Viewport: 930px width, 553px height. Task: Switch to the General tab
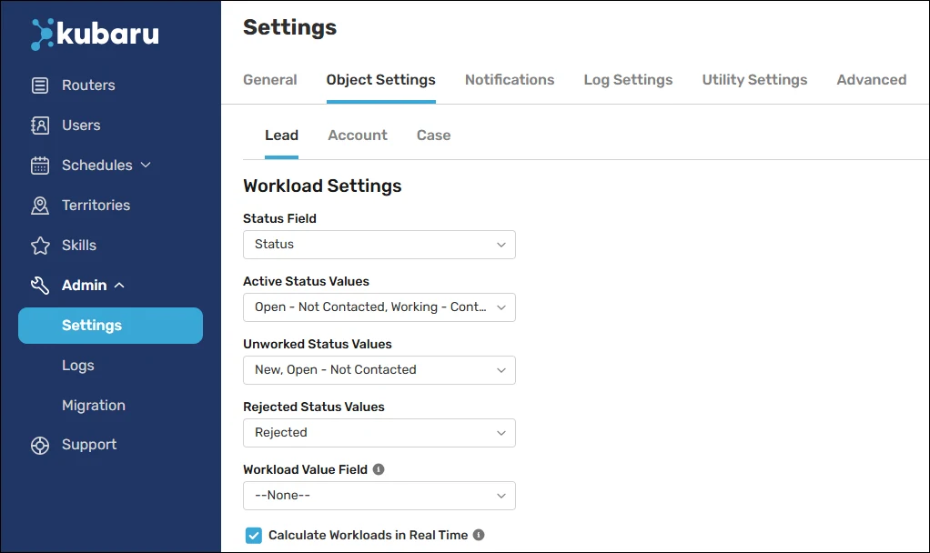tap(270, 80)
